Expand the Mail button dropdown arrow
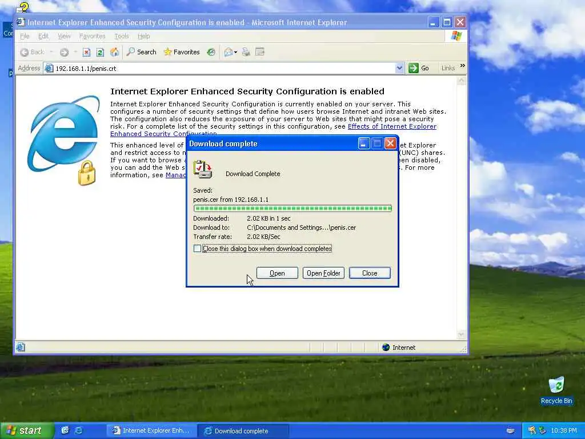 (x=236, y=52)
